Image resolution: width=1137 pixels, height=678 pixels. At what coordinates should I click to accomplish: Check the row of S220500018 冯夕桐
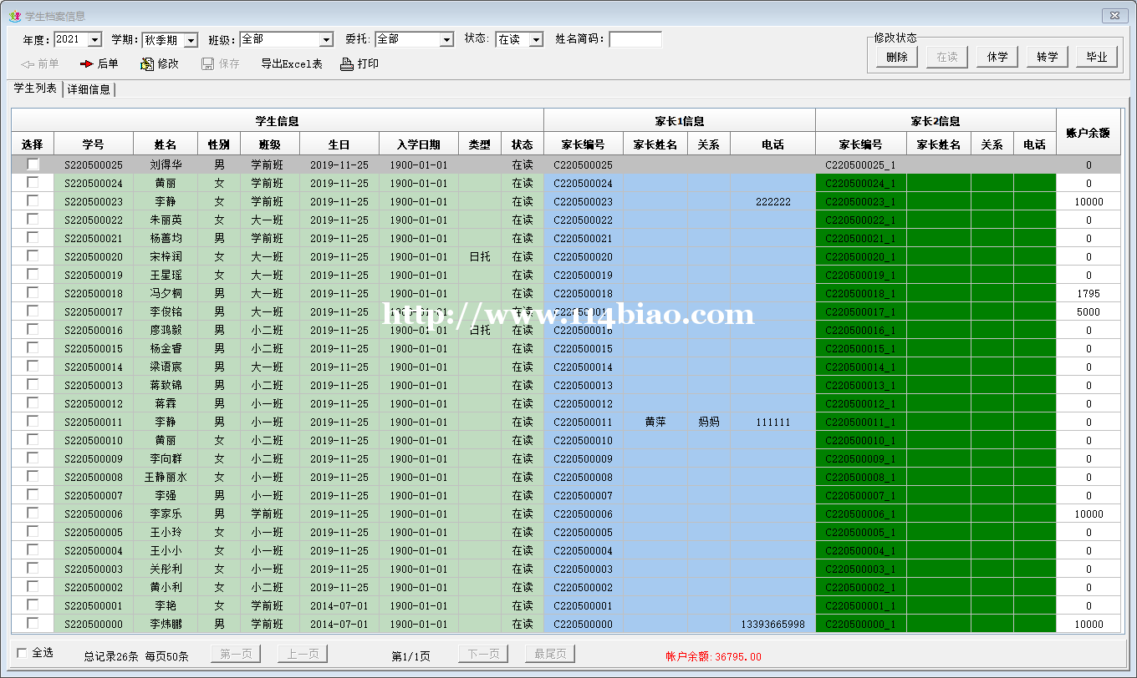click(33, 292)
